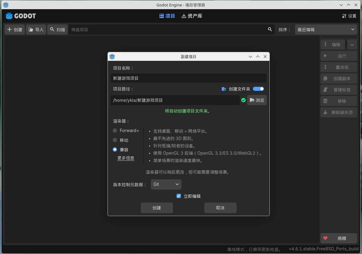Click the 创建 toolbar button

[15, 30]
